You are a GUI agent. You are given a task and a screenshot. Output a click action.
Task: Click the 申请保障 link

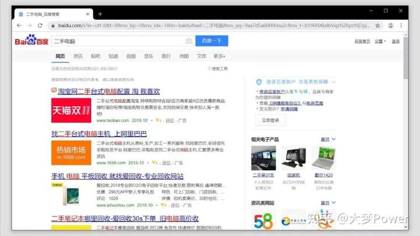[289, 109]
